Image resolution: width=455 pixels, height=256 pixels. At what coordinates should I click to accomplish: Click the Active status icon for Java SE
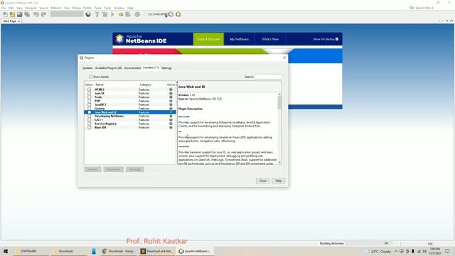(x=171, y=93)
